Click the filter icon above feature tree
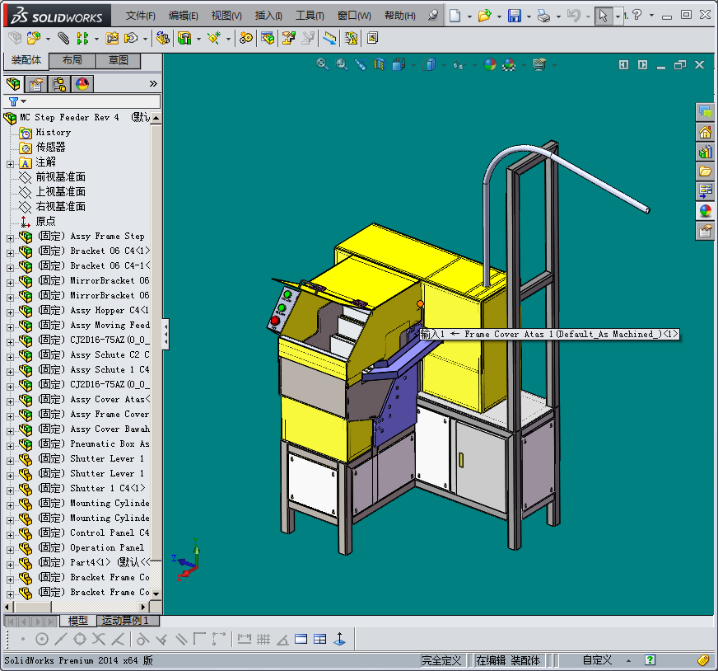 [13, 101]
